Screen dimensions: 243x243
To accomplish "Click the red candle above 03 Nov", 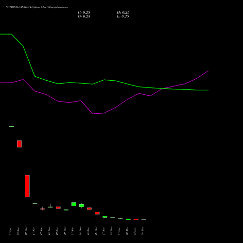I will (x=19, y=144).
